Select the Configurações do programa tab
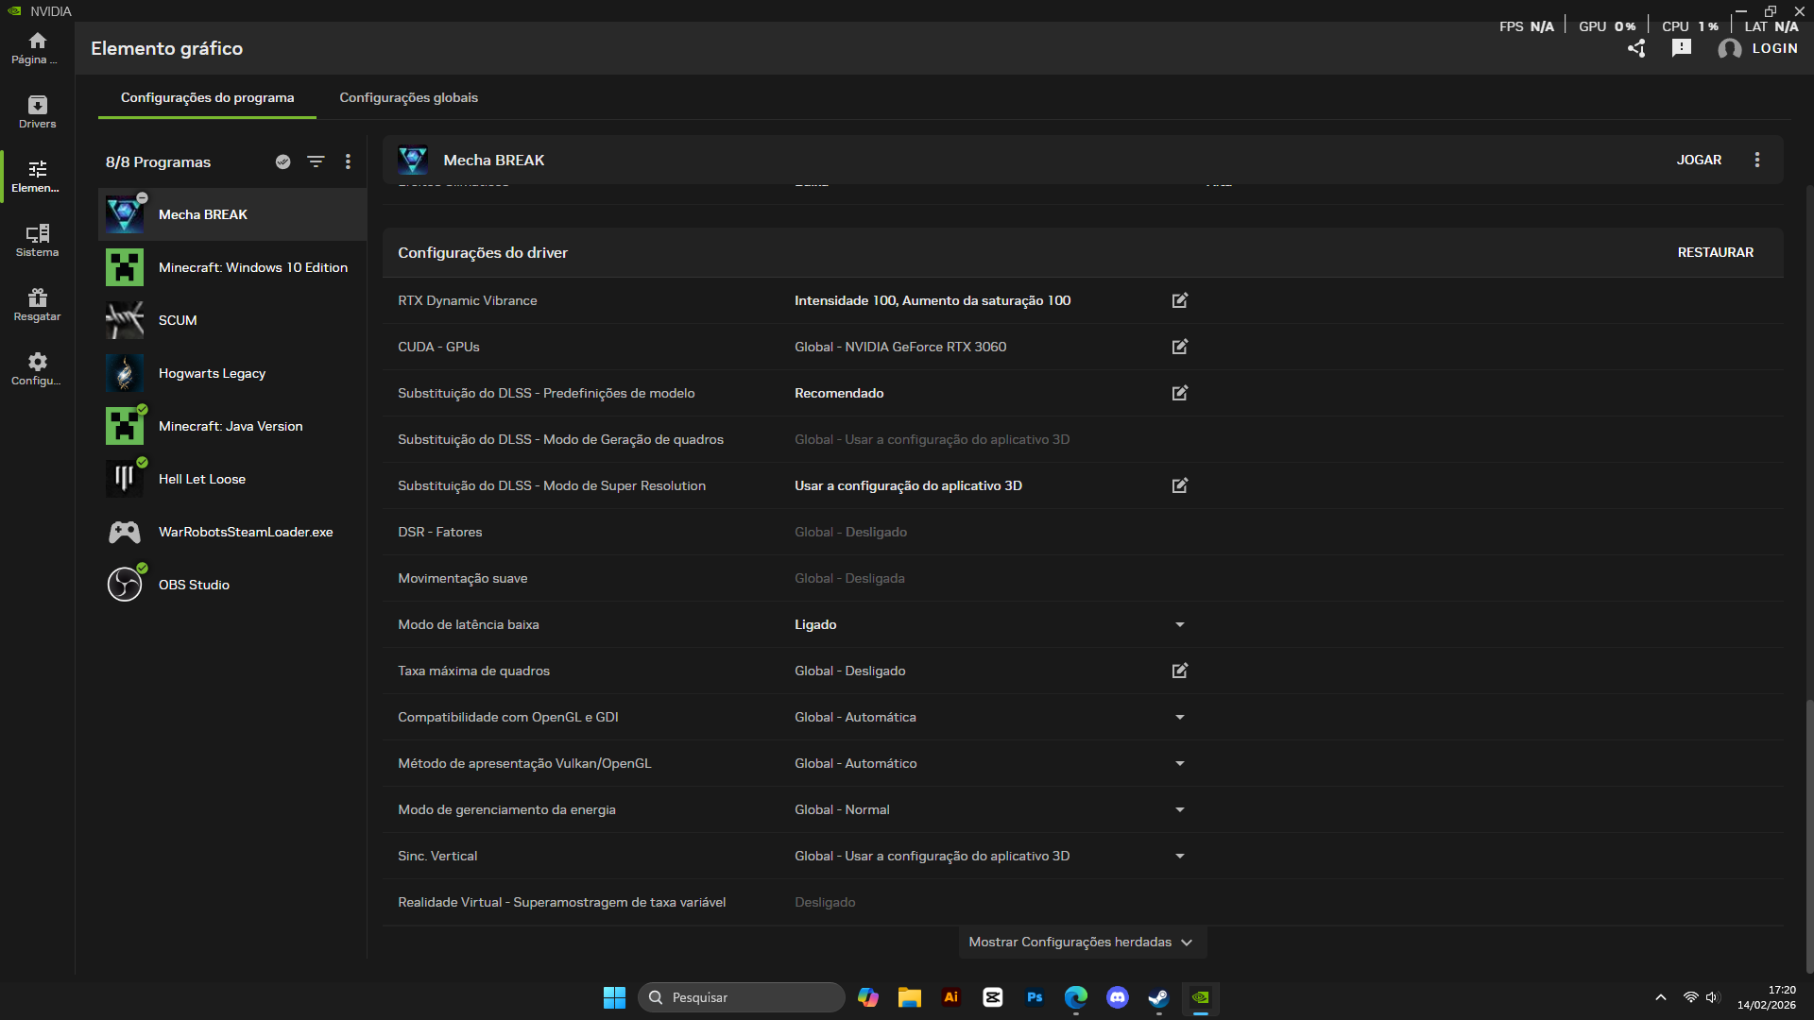The image size is (1814, 1020). point(207,97)
